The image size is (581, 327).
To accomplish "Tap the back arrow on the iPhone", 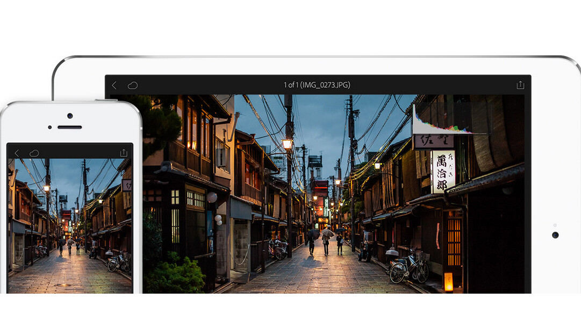I will [x=17, y=153].
